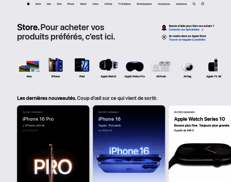
Task: Open the TV & Maison menu
Action: tap(124, 4)
